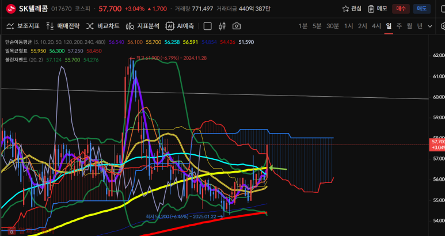Screen dimensions: 445x236
Task: Open chart settings gear at right edge
Action: coord(443,26)
